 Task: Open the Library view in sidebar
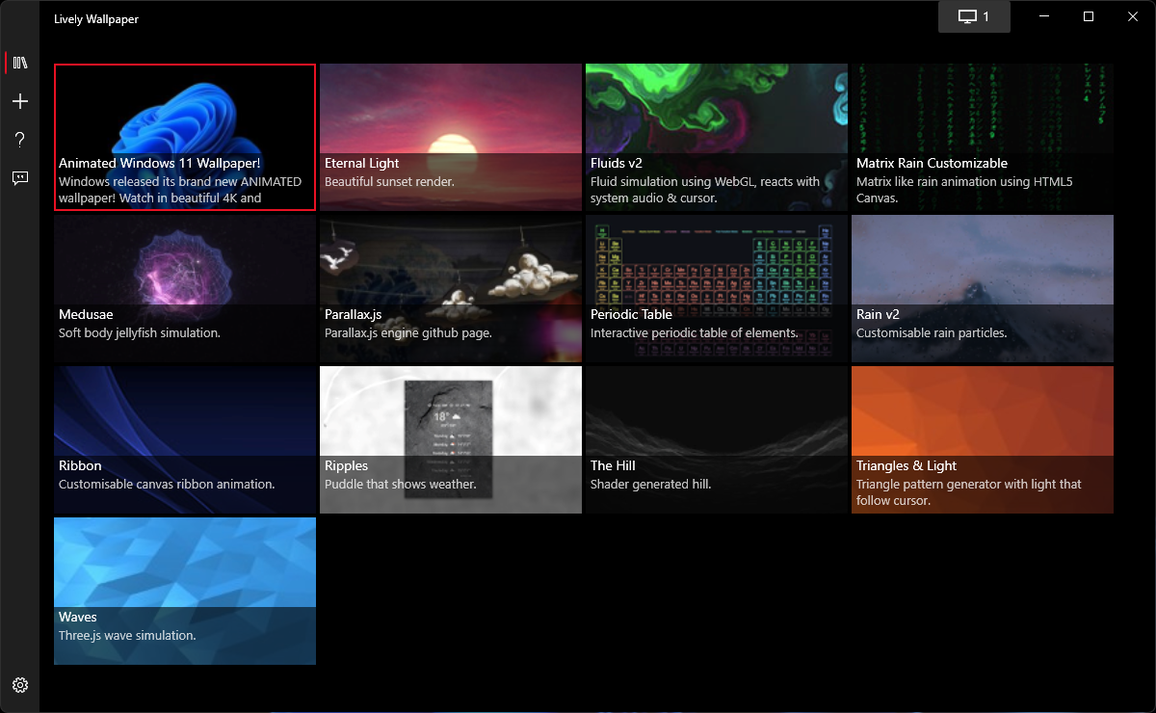click(x=20, y=63)
